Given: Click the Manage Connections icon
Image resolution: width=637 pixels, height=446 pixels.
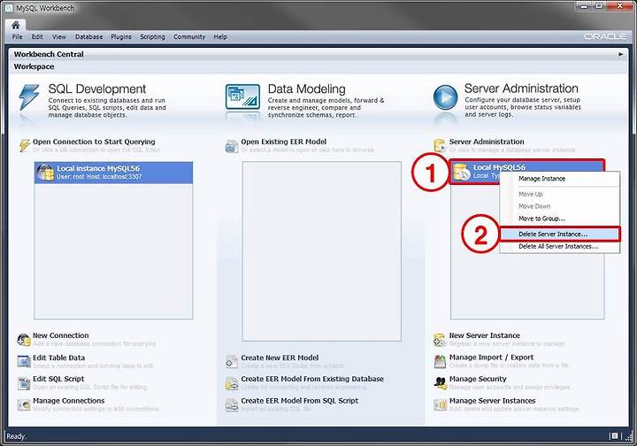Looking at the screenshot, I should point(24,404).
